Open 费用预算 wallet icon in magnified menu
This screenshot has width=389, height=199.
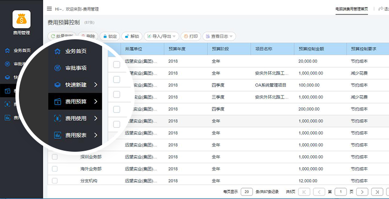pyautogui.click(x=58, y=101)
